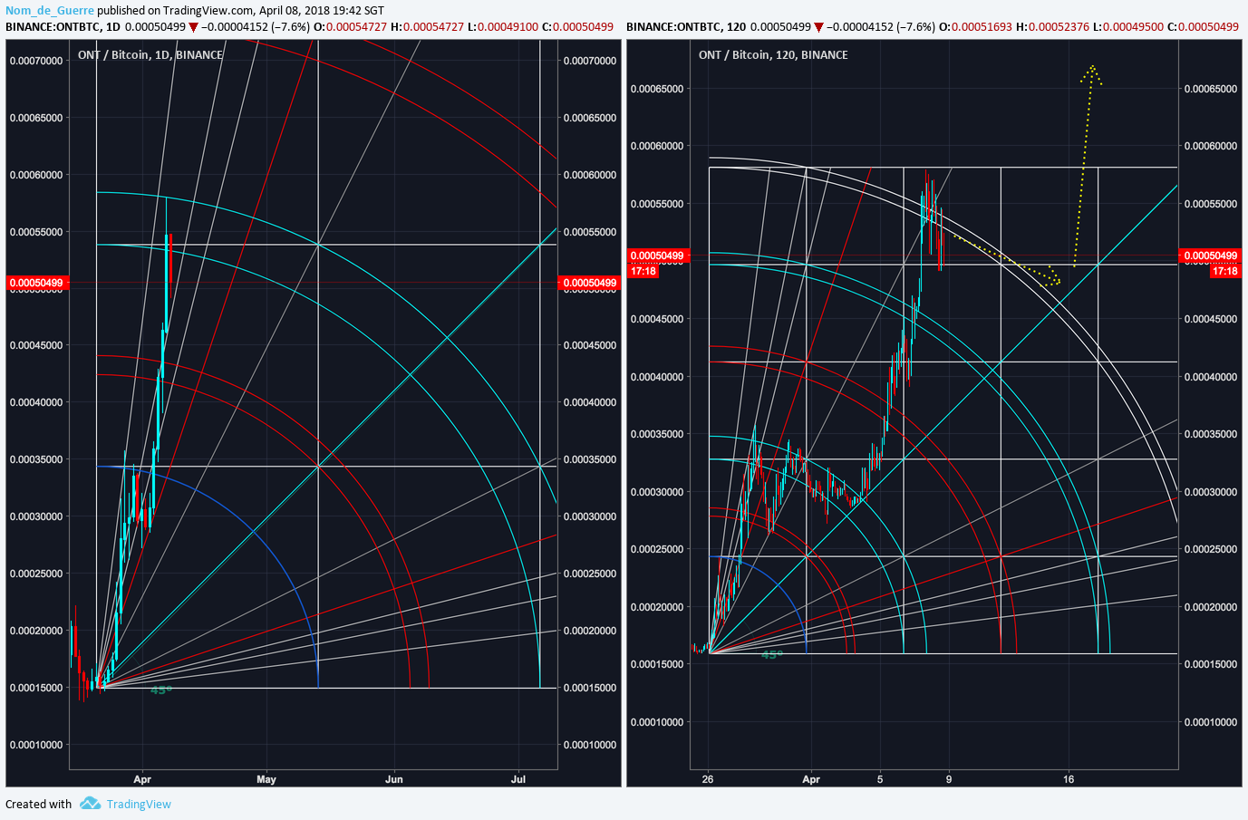Click the 5 date label on right chart
The height and width of the screenshot is (820, 1248).
[x=880, y=779]
